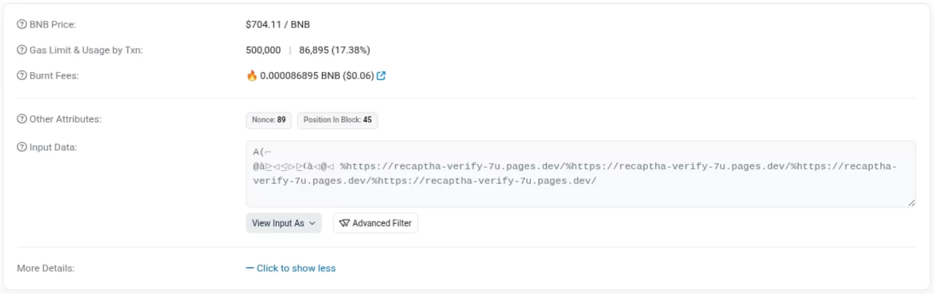This screenshot has height=297, width=939.
Task: Click the help icon beside BNB Price
Action: (x=22, y=25)
